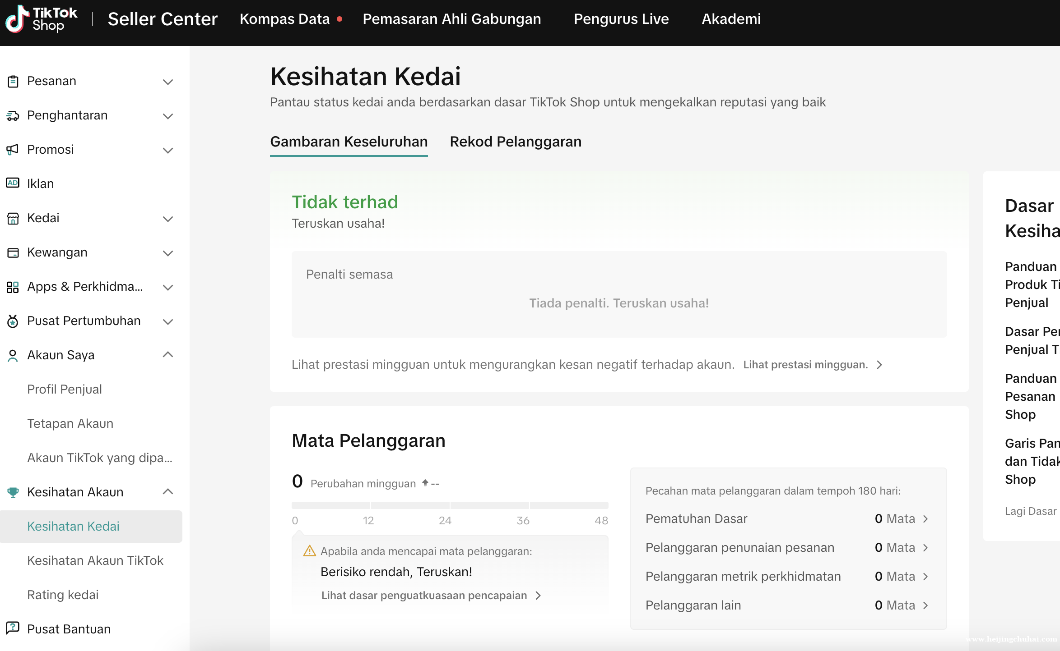
Task: Open Pelanggaran penunaian pesanan points chevron
Action: [x=926, y=548]
